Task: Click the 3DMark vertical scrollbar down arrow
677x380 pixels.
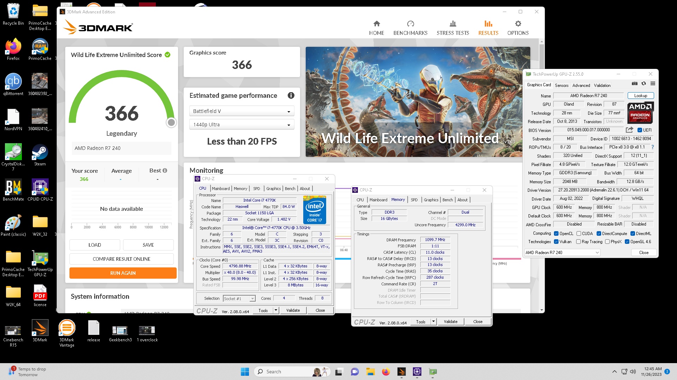Action: tap(542, 310)
